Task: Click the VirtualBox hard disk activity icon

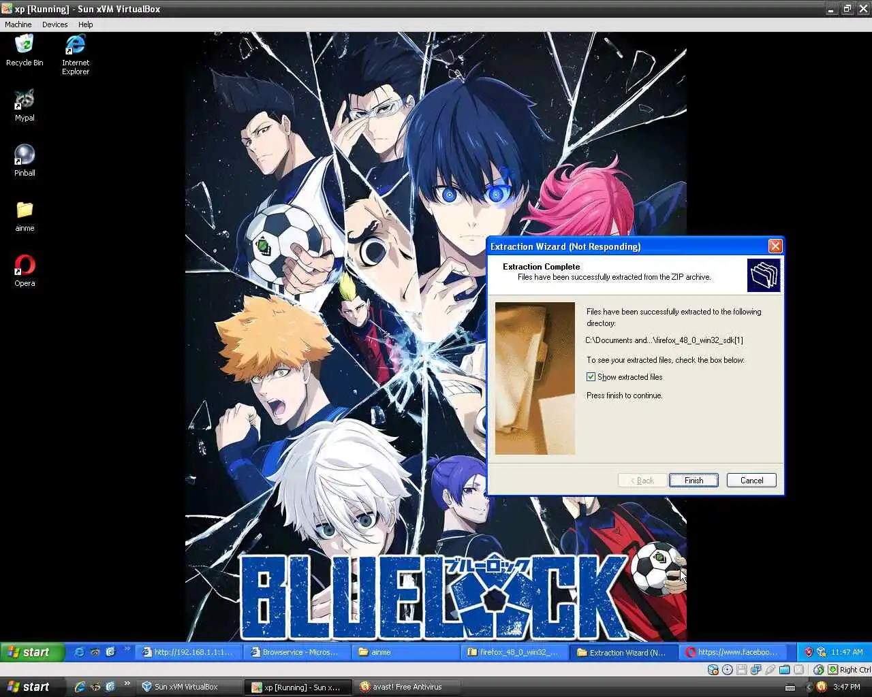Action: pyautogui.click(x=713, y=670)
